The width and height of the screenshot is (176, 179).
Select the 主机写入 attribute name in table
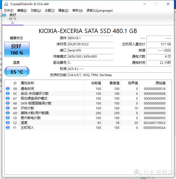click(27, 128)
